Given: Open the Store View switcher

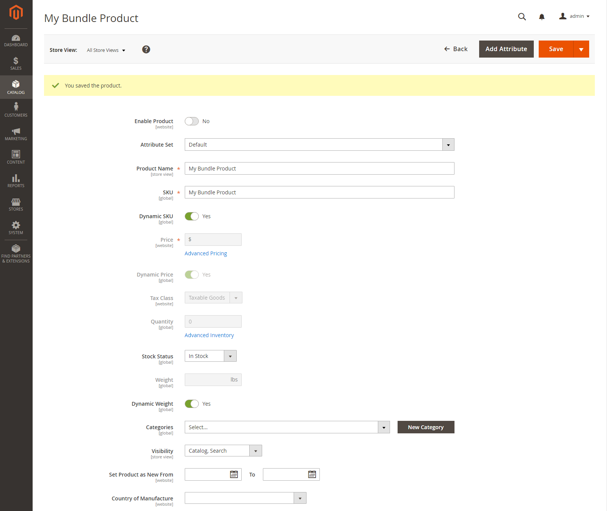Looking at the screenshot, I should click(x=106, y=50).
